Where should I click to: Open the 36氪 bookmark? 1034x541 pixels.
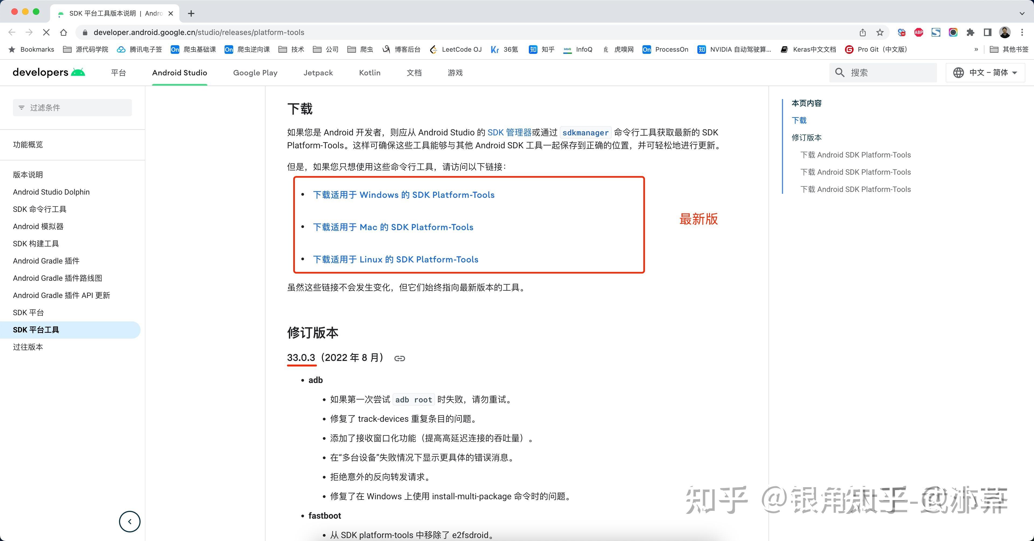coord(505,49)
